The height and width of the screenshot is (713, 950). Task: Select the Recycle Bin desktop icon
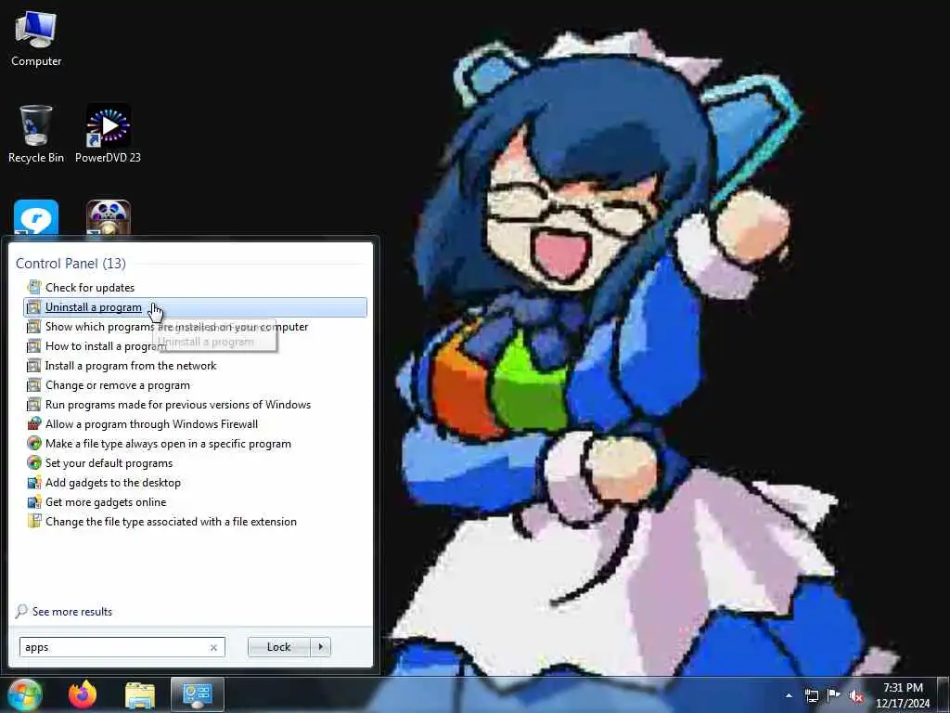[x=36, y=134]
